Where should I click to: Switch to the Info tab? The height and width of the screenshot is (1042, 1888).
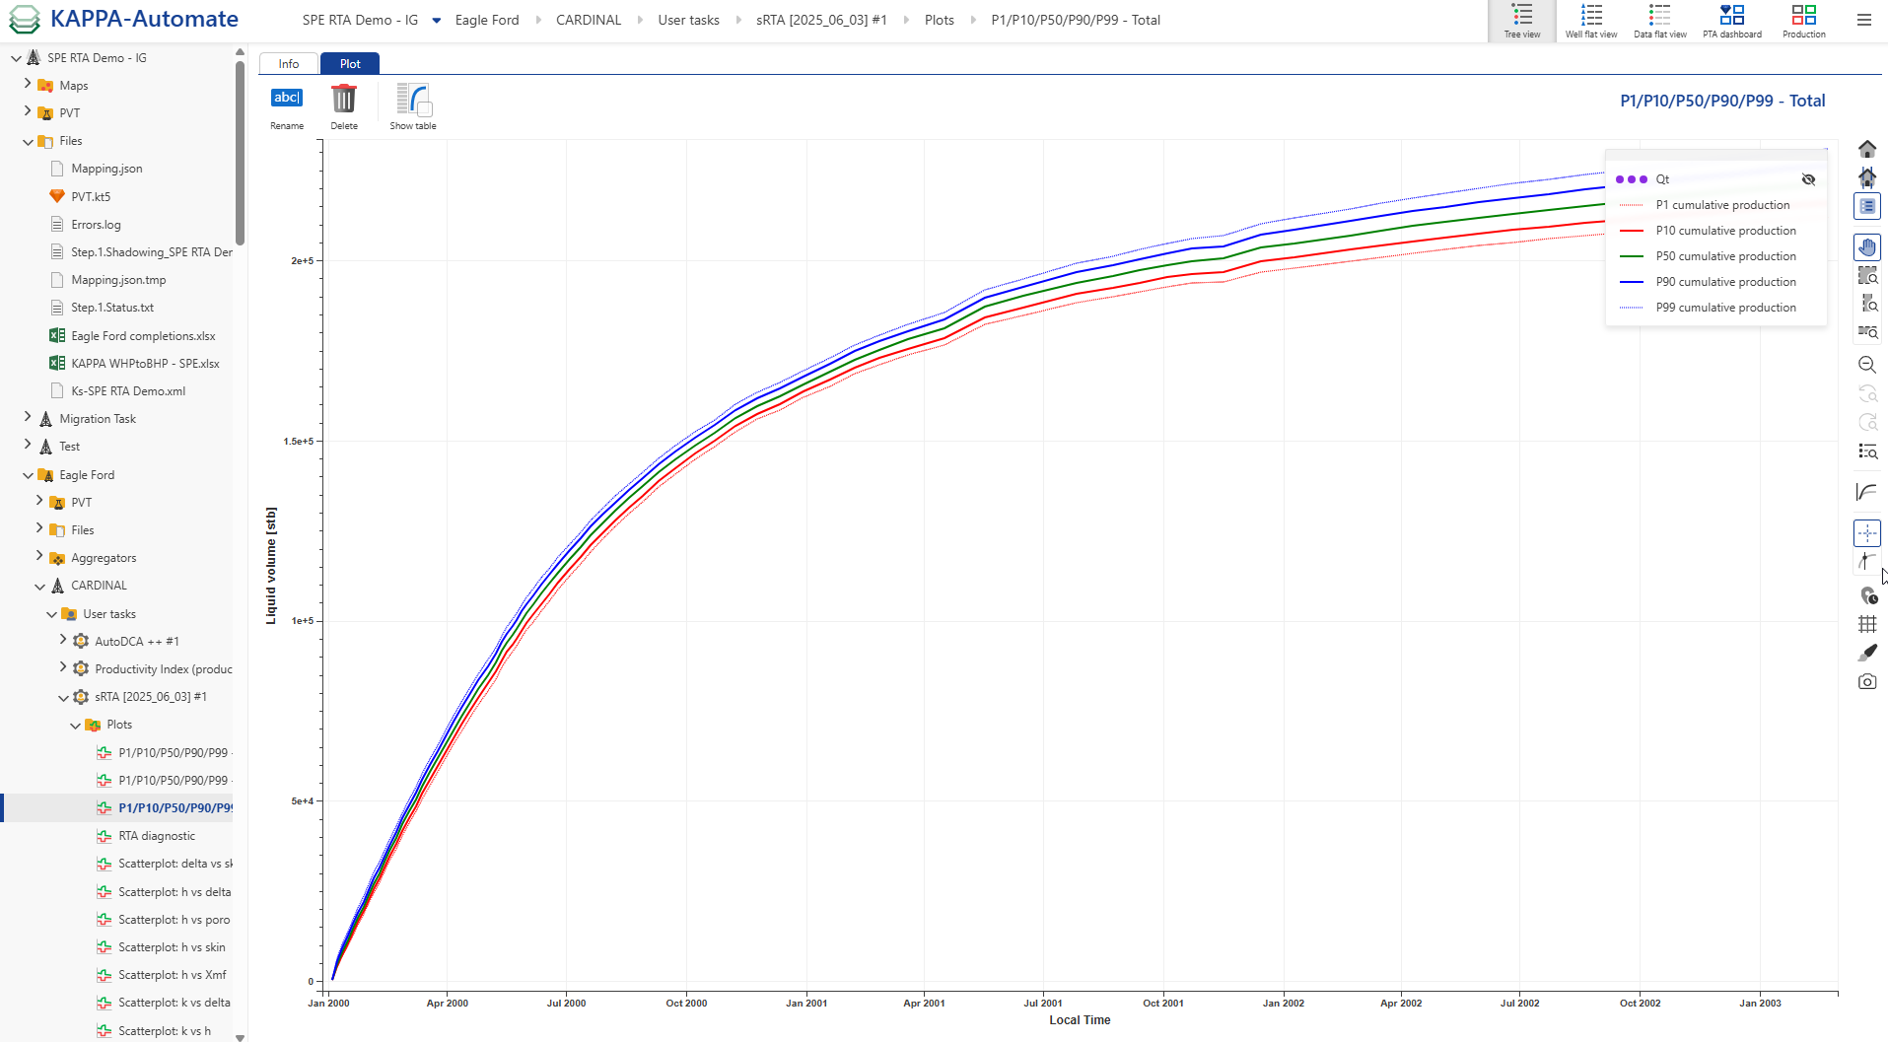click(288, 63)
